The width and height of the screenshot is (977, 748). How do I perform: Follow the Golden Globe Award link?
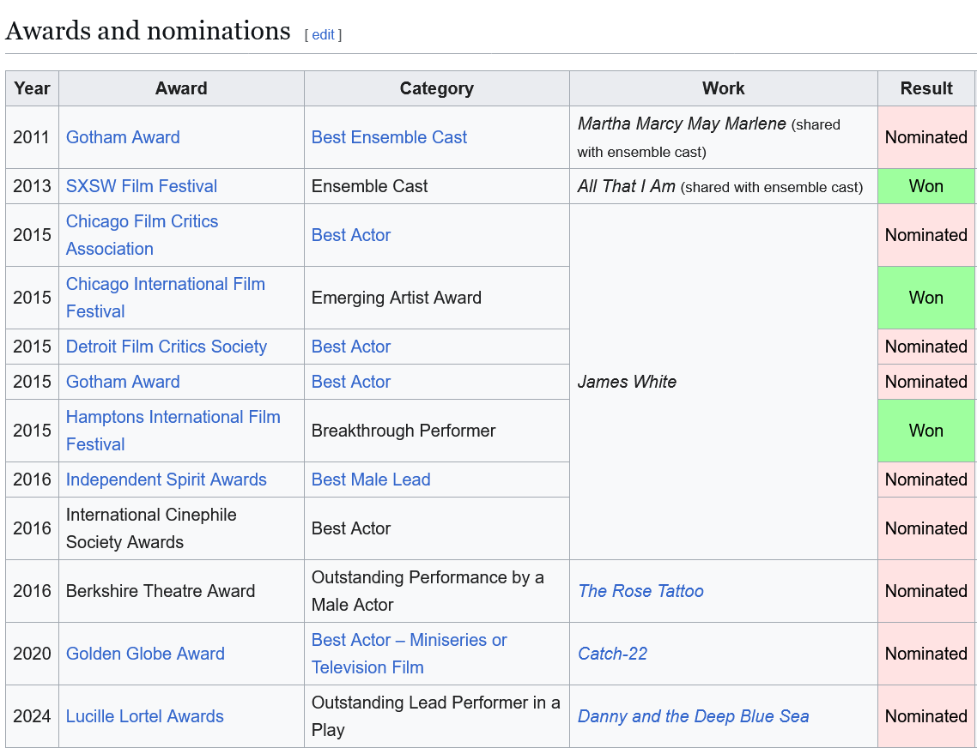pyautogui.click(x=145, y=654)
